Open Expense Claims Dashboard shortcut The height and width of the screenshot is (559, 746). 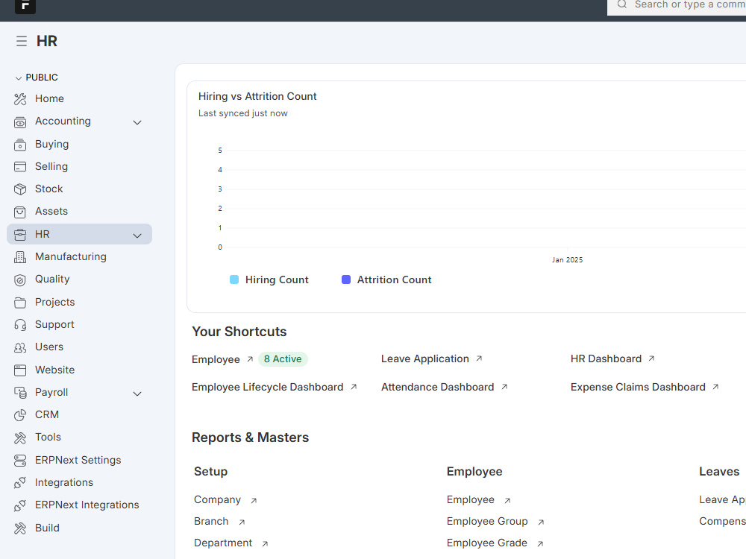[x=638, y=387]
